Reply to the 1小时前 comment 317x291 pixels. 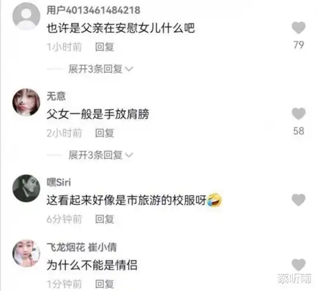click(x=105, y=47)
